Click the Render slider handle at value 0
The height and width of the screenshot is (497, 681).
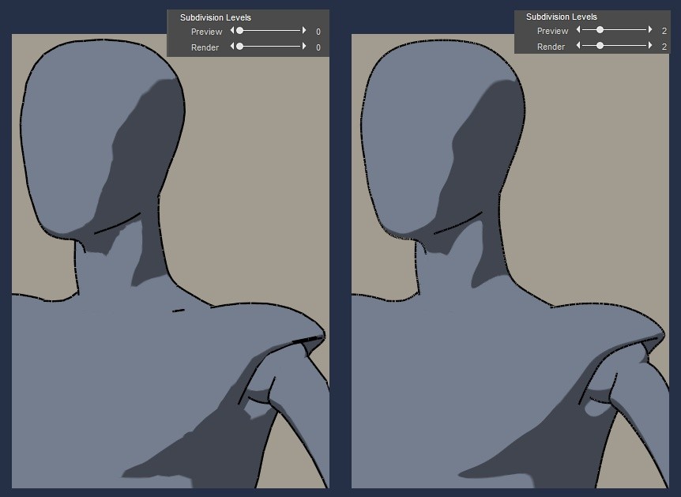pyautogui.click(x=239, y=47)
